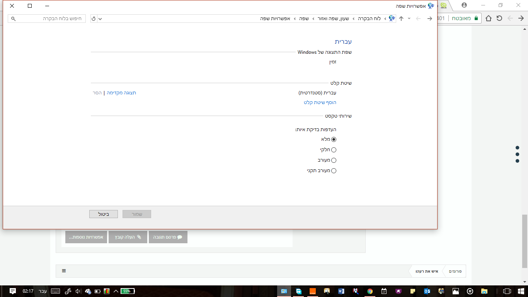
Task: Select the מעורב radio option
Action: [x=334, y=160]
